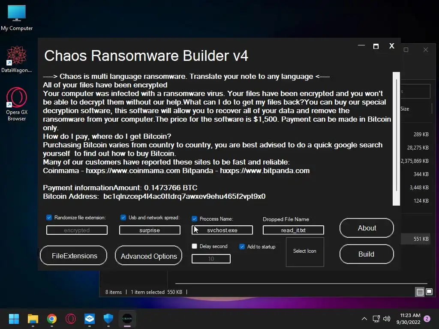439x329 pixels.
Task: Click the Dropped File Name label
Action: pyautogui.click(x=286, y=219)
